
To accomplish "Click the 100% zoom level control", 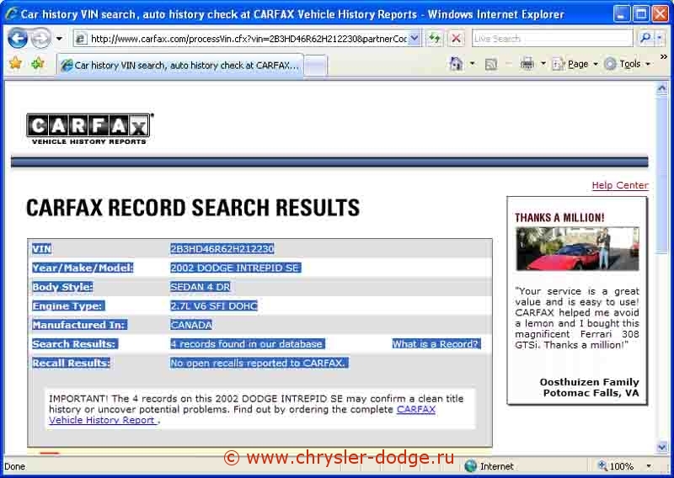I will point(616,466).
